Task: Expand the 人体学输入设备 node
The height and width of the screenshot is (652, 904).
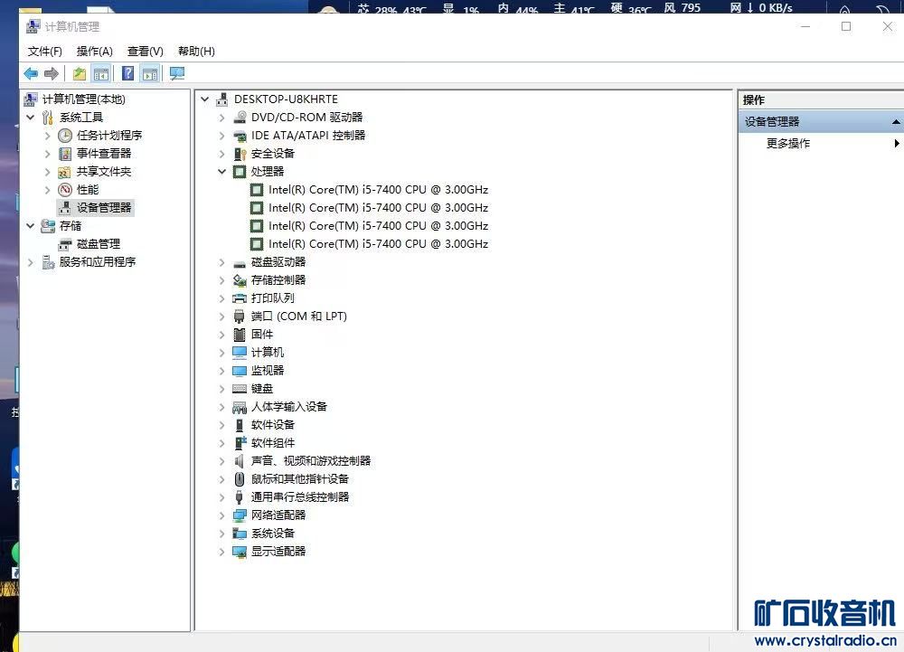Action: (222, 407)
